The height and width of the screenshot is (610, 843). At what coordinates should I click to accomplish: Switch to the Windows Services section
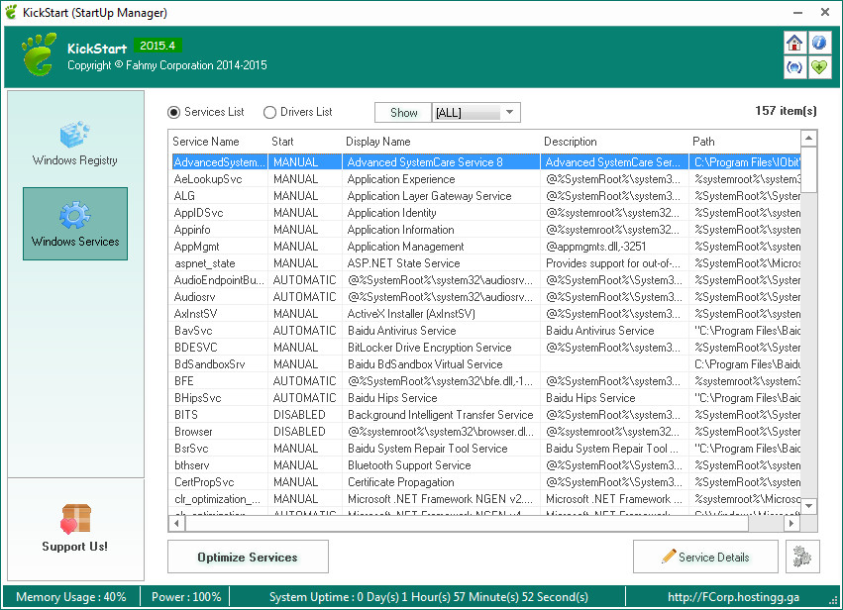[x=75, y=224]
